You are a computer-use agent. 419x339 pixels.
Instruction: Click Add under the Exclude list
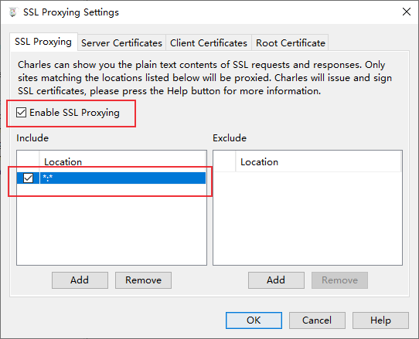pos(276,280)
